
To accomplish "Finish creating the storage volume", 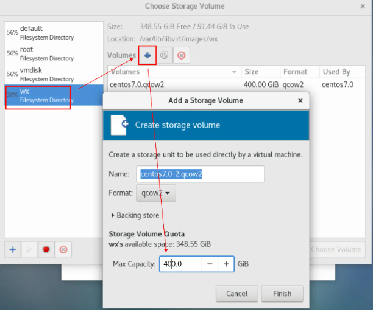I will (x=282, y=294).
